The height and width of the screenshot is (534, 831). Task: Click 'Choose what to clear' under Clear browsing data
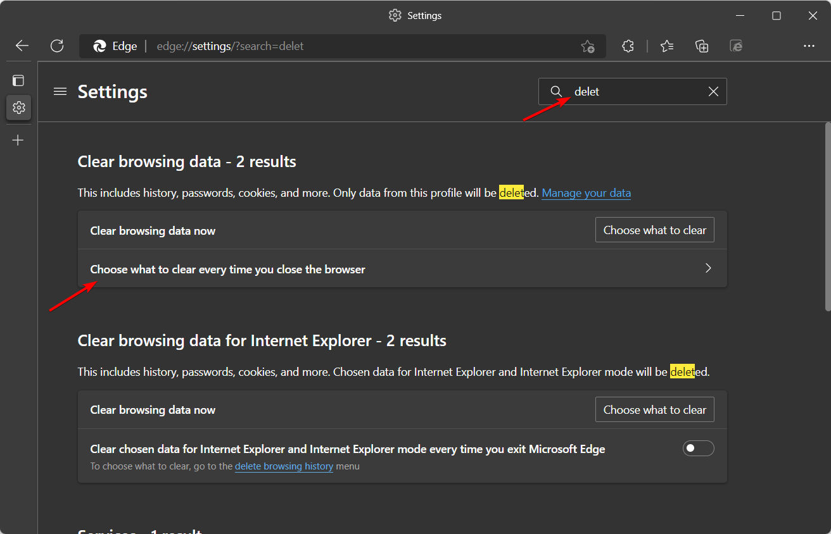pos(654,230)
